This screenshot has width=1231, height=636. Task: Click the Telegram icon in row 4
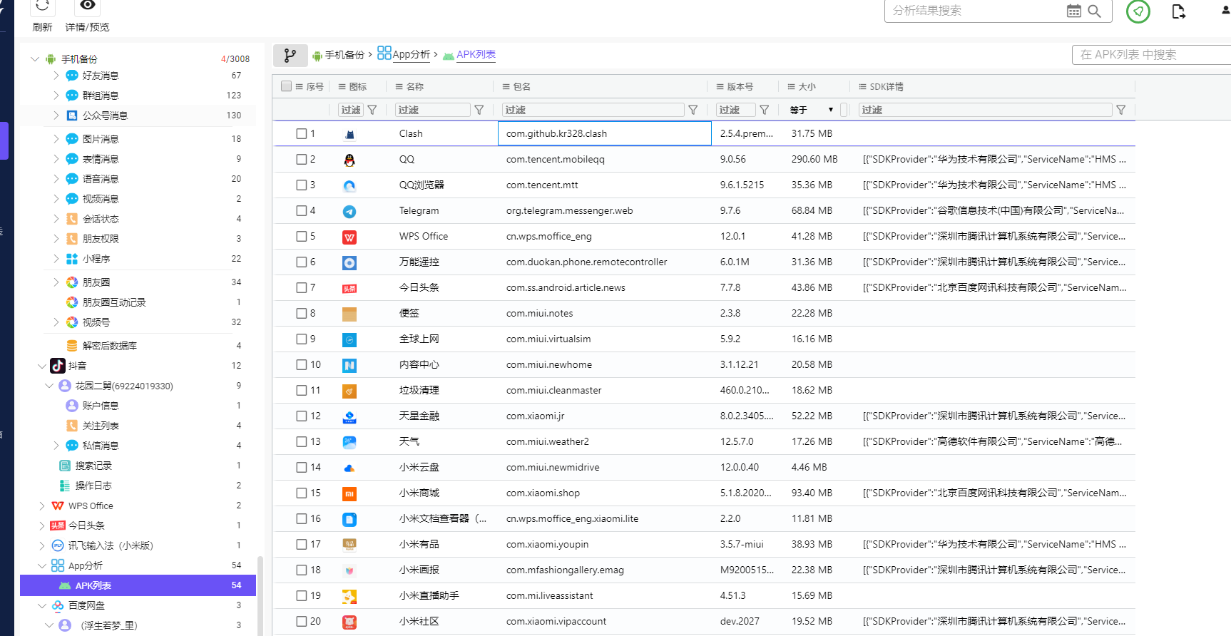click(x=349, y=211)
